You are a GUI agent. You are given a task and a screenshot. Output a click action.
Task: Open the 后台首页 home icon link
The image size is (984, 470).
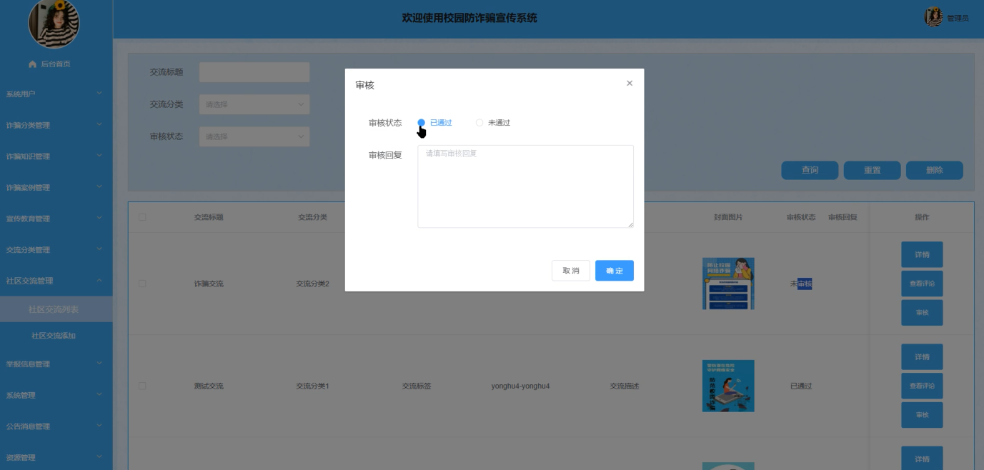tap(49, 64)
